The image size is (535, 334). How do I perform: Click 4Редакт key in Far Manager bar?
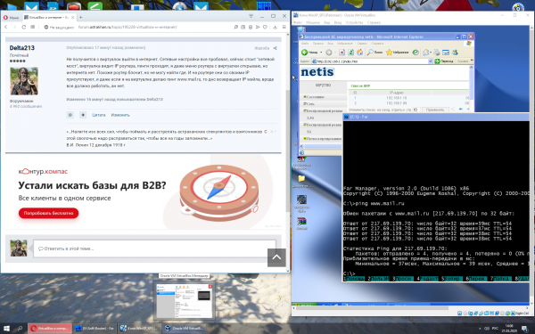[427, 279]
